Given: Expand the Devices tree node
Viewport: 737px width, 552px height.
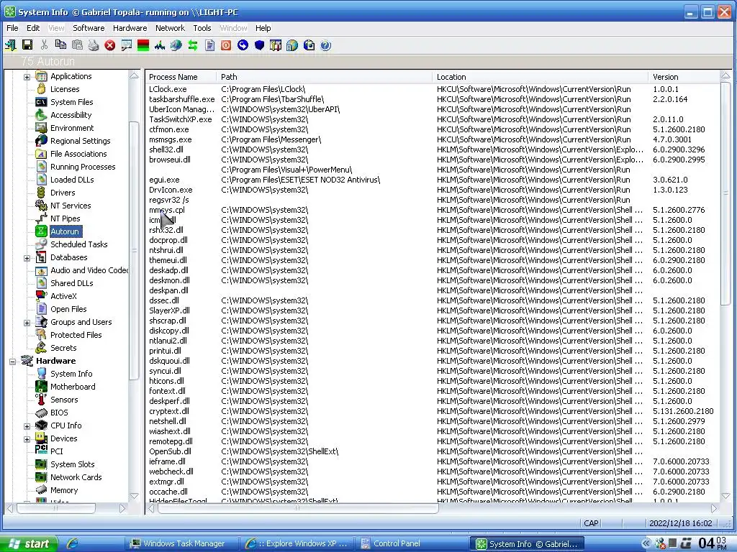Looking at the screenshot, I should (27, 439).
